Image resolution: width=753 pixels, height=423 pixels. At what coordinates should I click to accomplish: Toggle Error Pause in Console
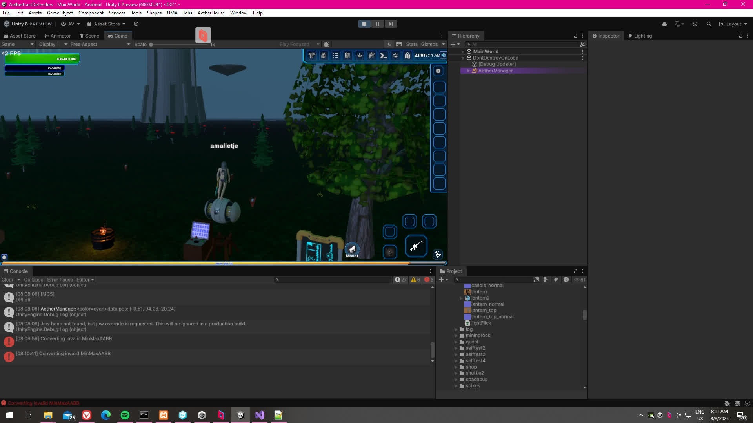pyautogui.click(x=60, y=280)
